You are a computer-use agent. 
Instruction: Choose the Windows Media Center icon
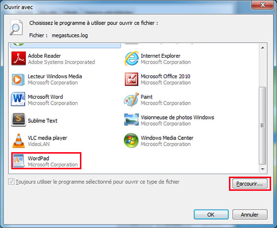pos(131,140)
